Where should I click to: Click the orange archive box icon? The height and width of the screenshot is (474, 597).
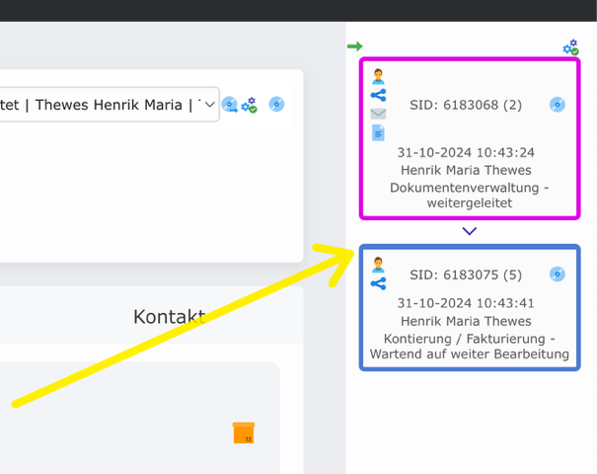244,433
